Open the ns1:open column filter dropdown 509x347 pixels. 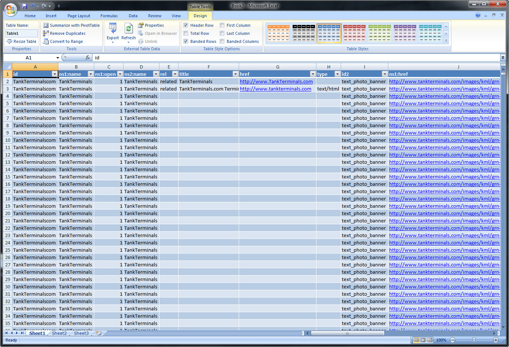tap(120, 74)
